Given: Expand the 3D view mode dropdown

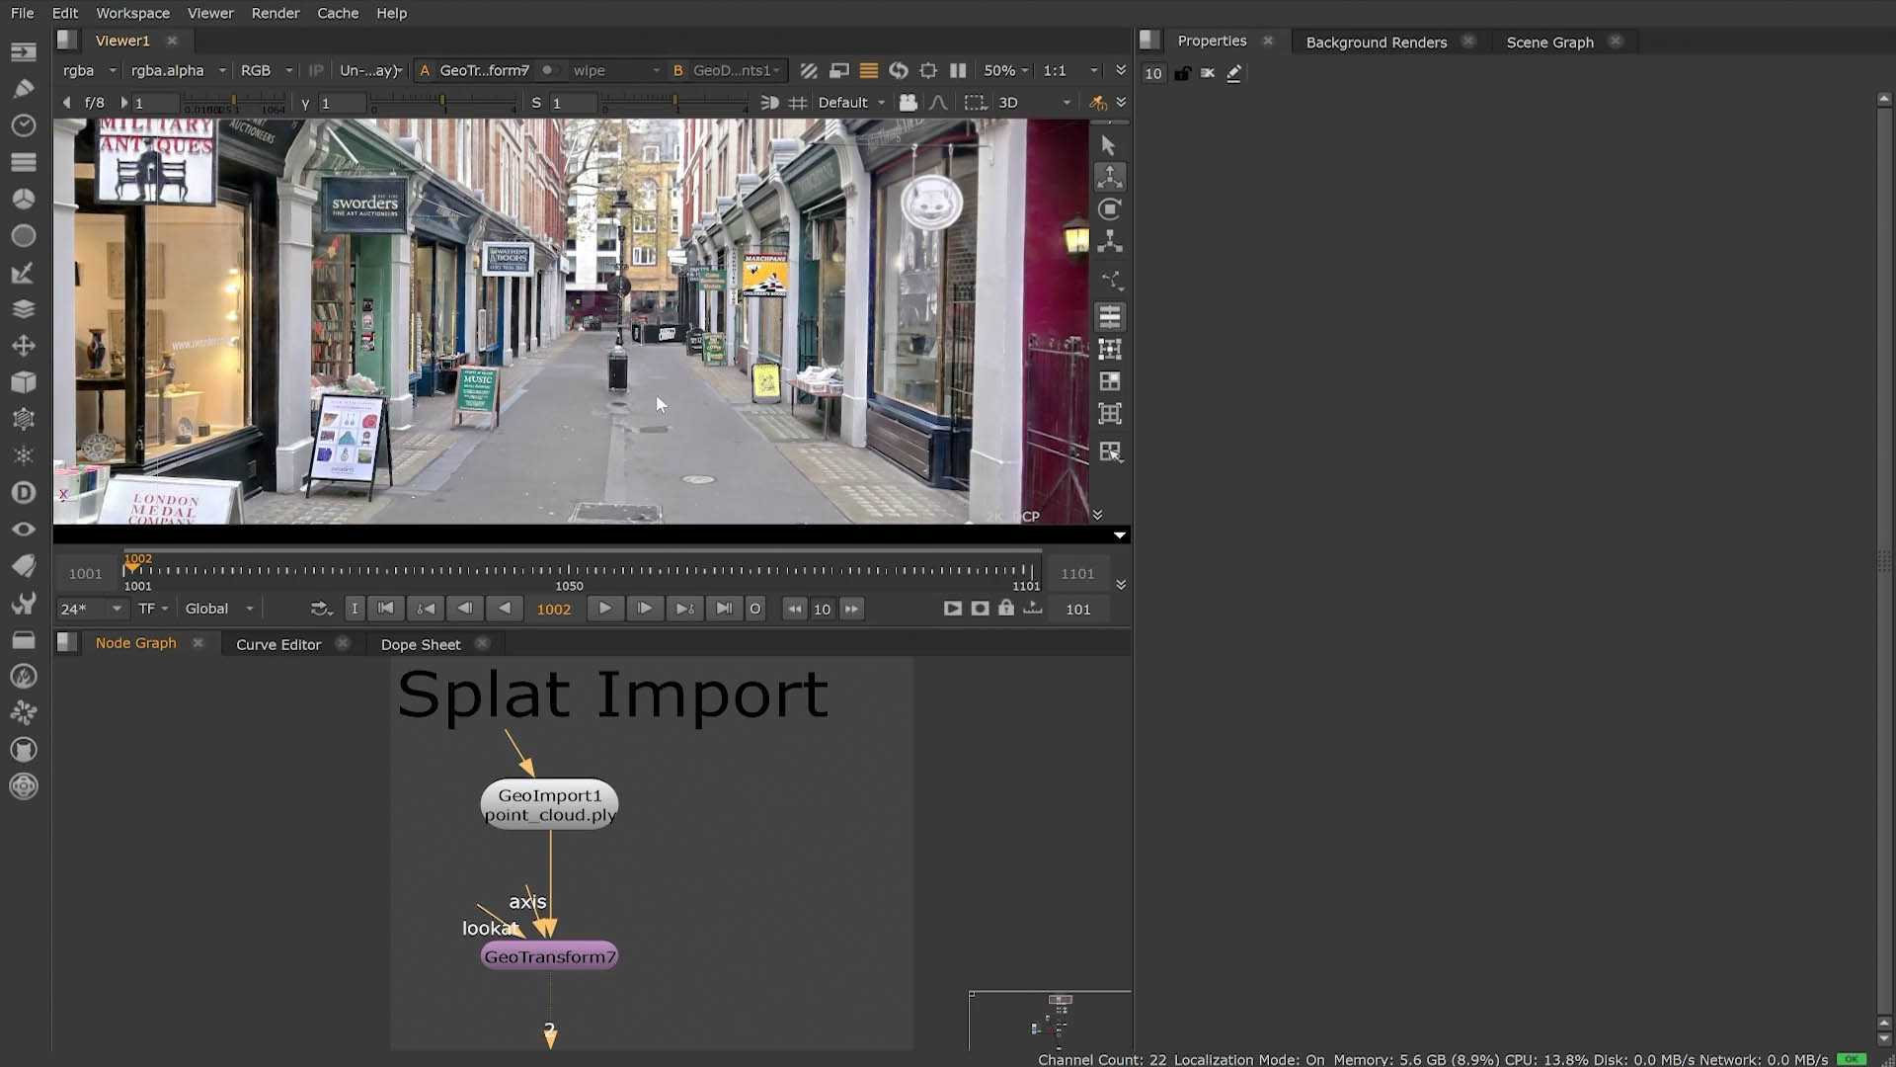Looking at the screenshot, I should 1034,103.
